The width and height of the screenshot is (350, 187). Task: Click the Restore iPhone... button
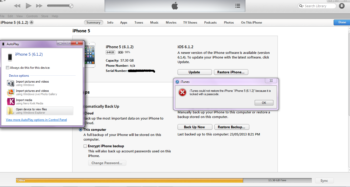point(231,72)
